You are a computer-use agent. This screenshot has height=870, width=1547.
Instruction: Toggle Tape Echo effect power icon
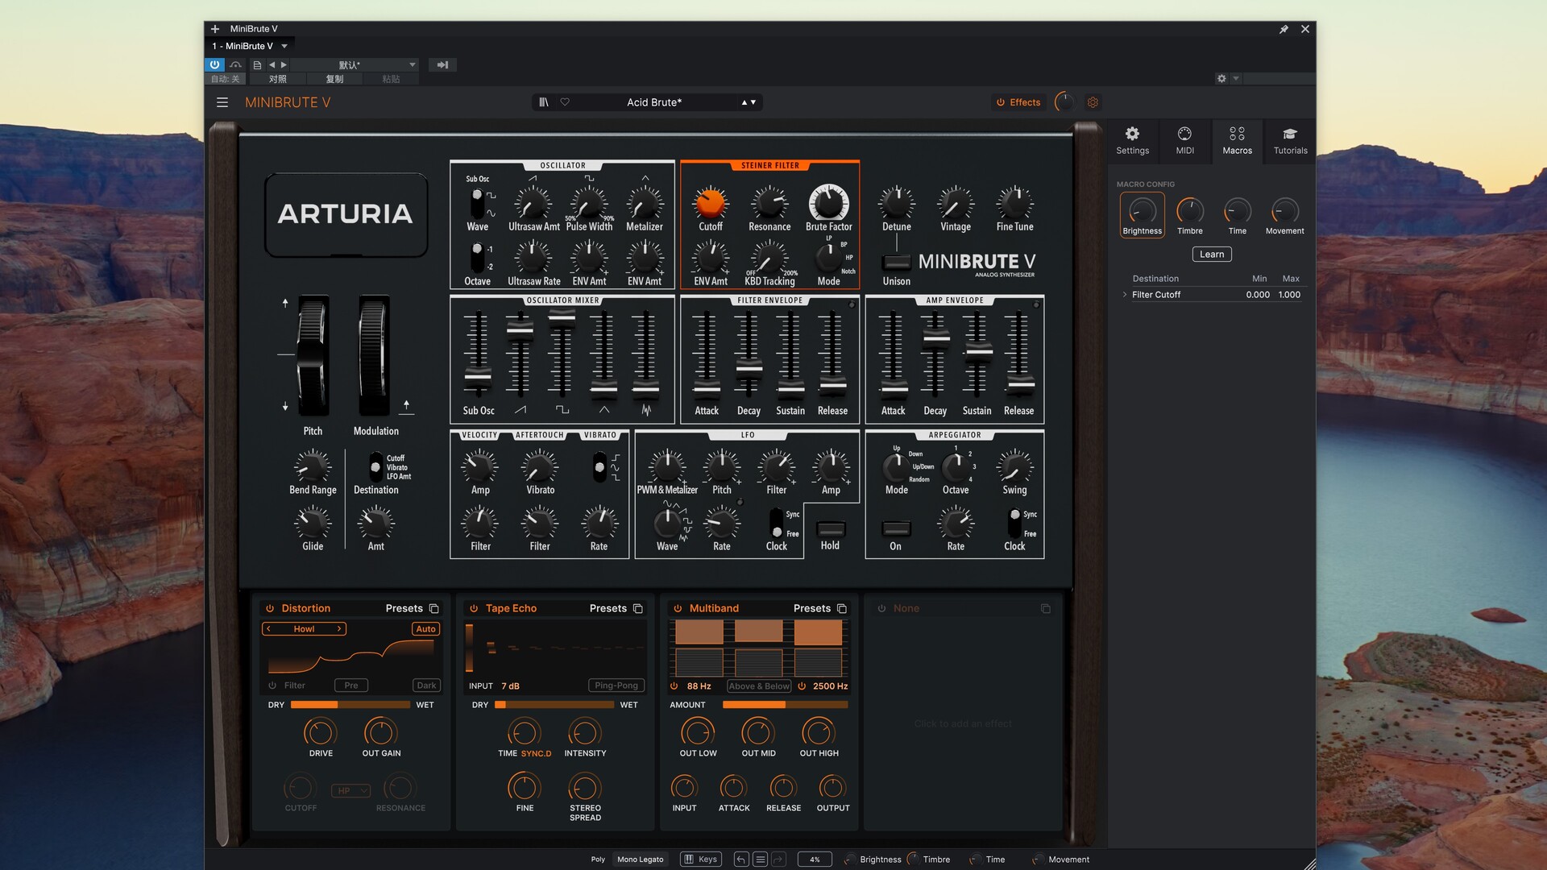(x=474, y=608)
